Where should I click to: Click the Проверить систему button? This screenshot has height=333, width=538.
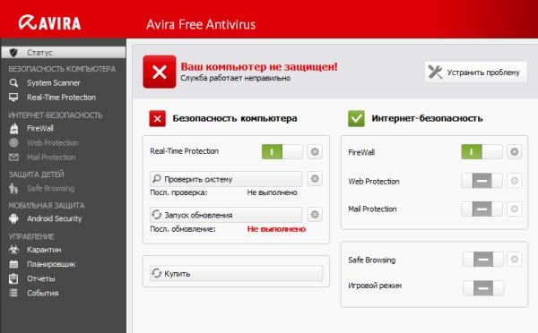(226, 179)
